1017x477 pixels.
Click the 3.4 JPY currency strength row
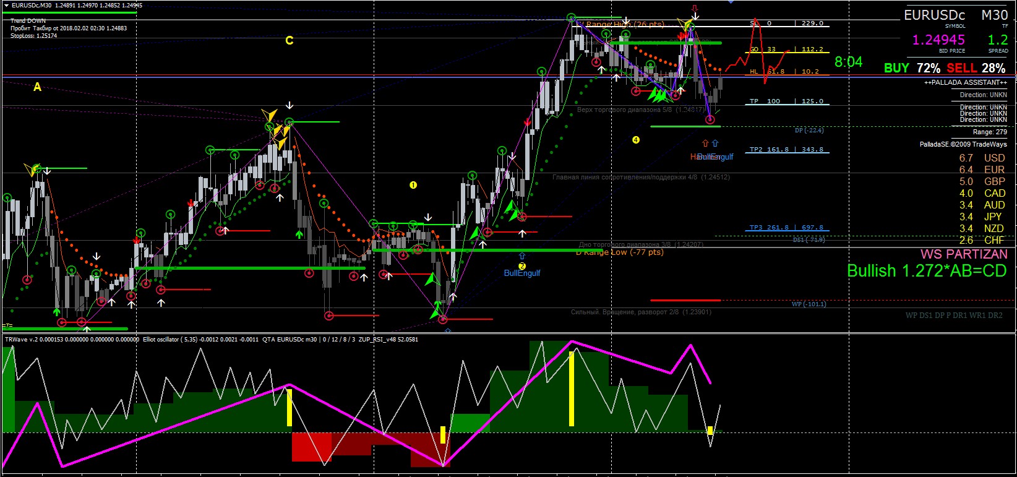pyautogui.click(x=981, y=217)
